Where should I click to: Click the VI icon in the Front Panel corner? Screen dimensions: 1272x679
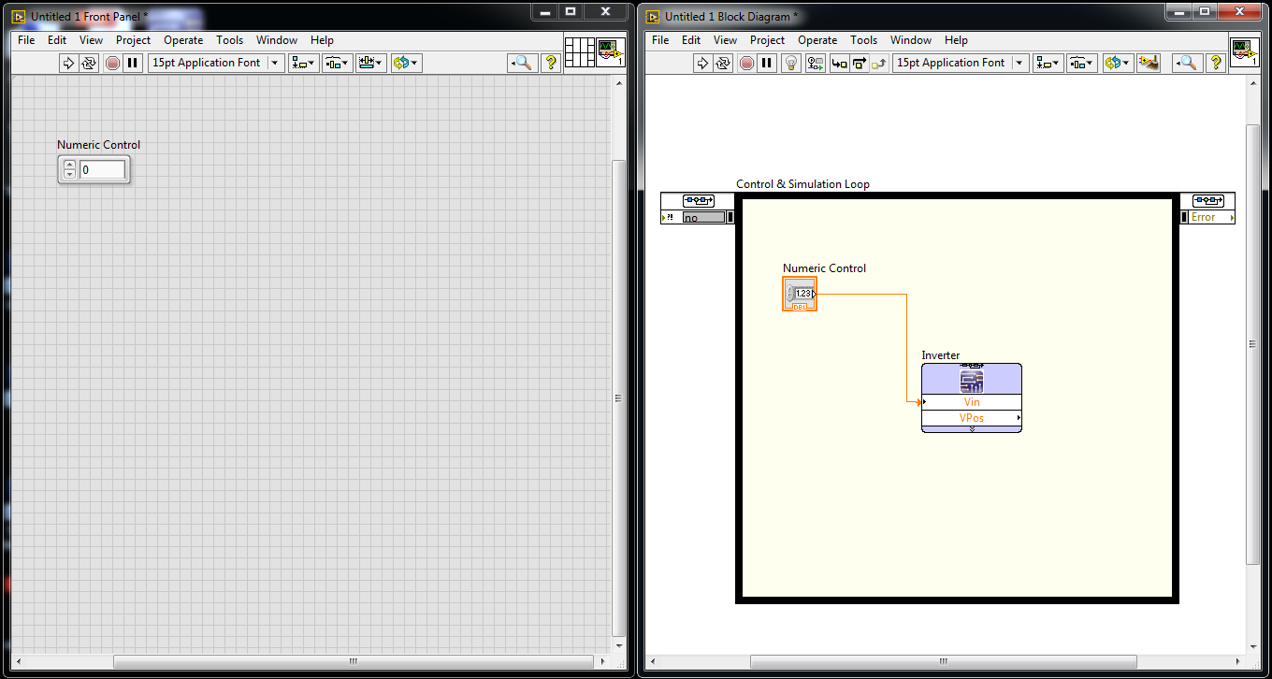coord(610,51)
